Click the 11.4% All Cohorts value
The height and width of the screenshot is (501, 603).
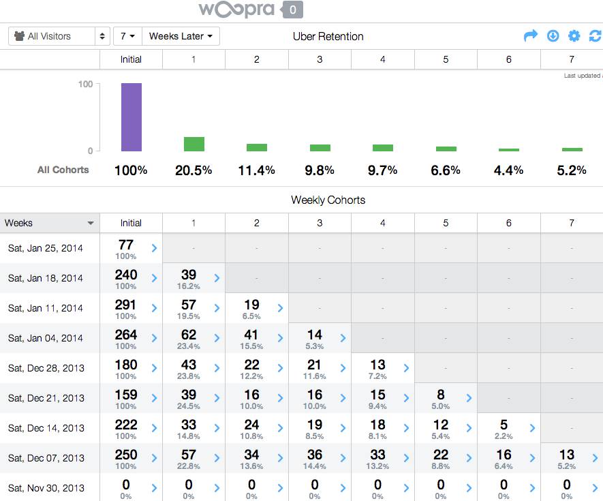tap(256, 170)
